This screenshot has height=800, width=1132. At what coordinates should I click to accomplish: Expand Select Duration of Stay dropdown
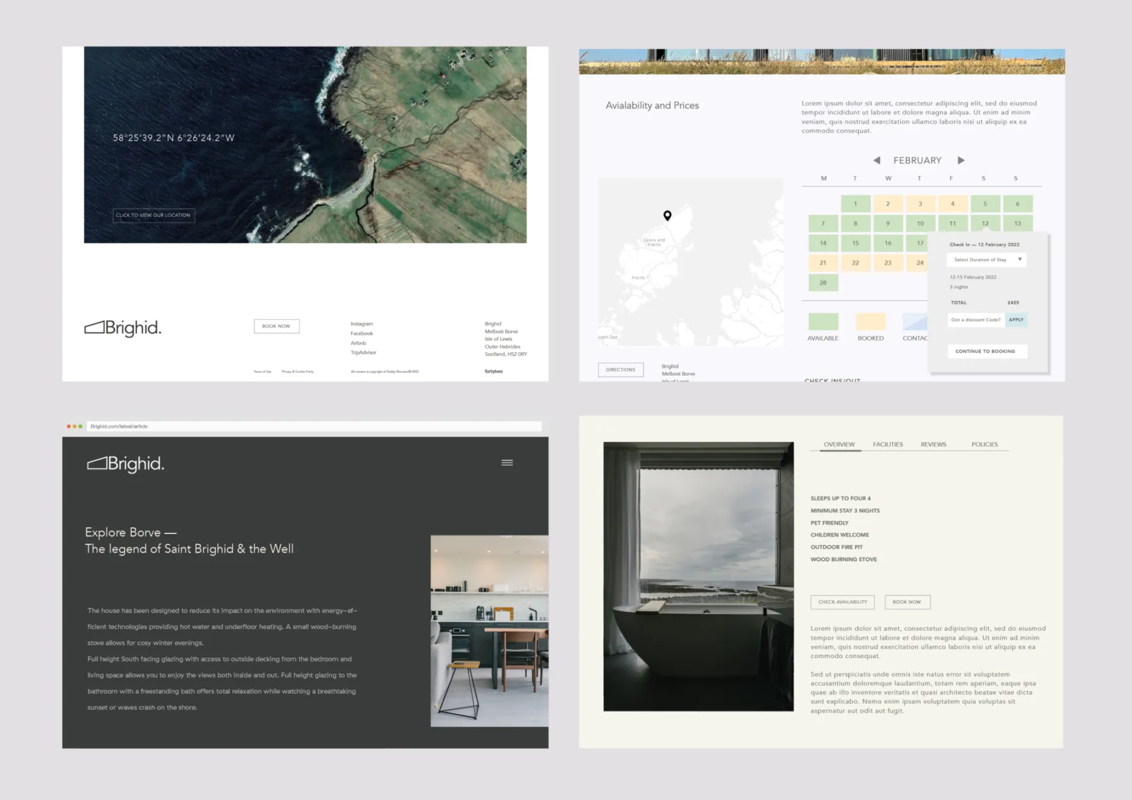tap(986, 260)
